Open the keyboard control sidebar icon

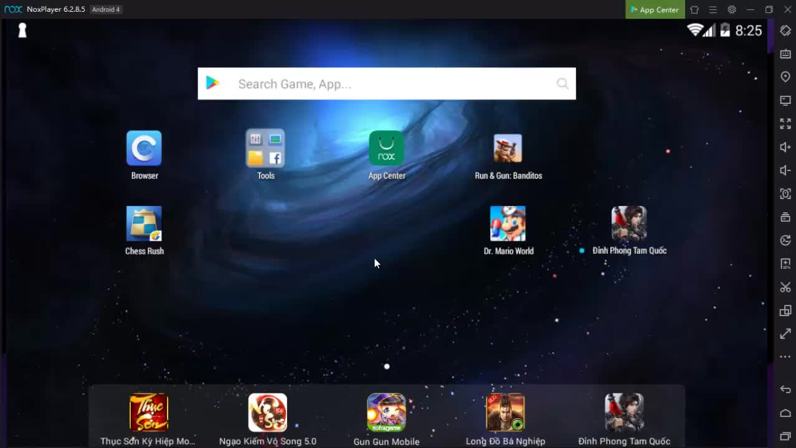click(785, 54)
